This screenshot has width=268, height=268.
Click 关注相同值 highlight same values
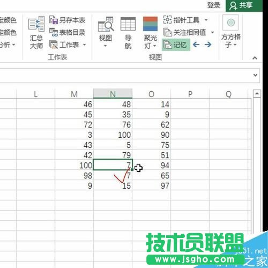tap(185, 32)
